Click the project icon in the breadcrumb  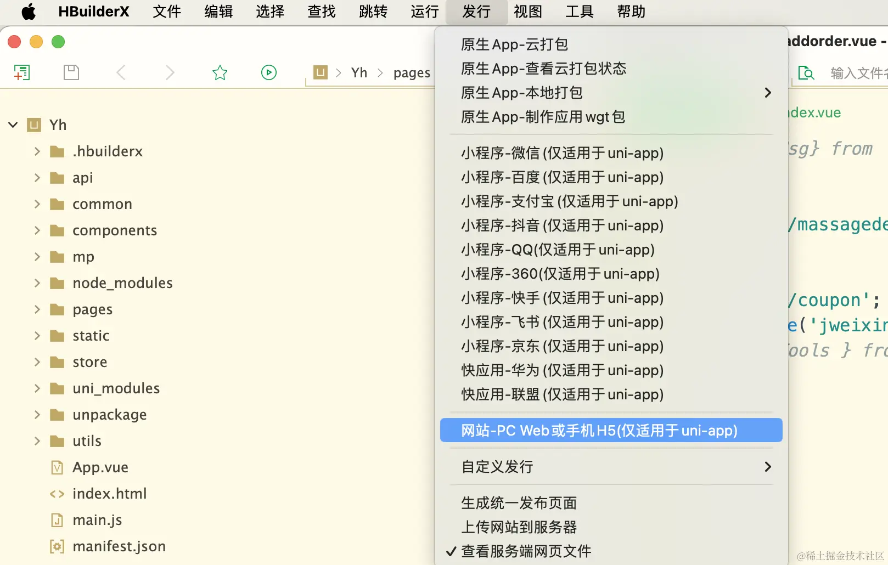tap(321, 72)
